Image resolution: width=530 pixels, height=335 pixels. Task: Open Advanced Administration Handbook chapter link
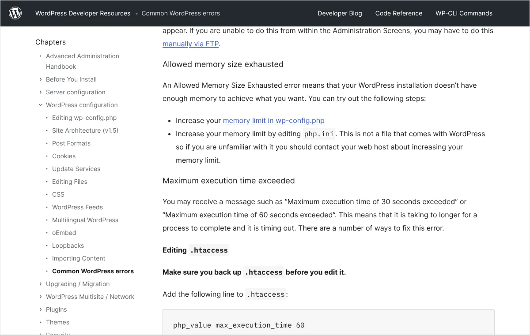point(83,61)
